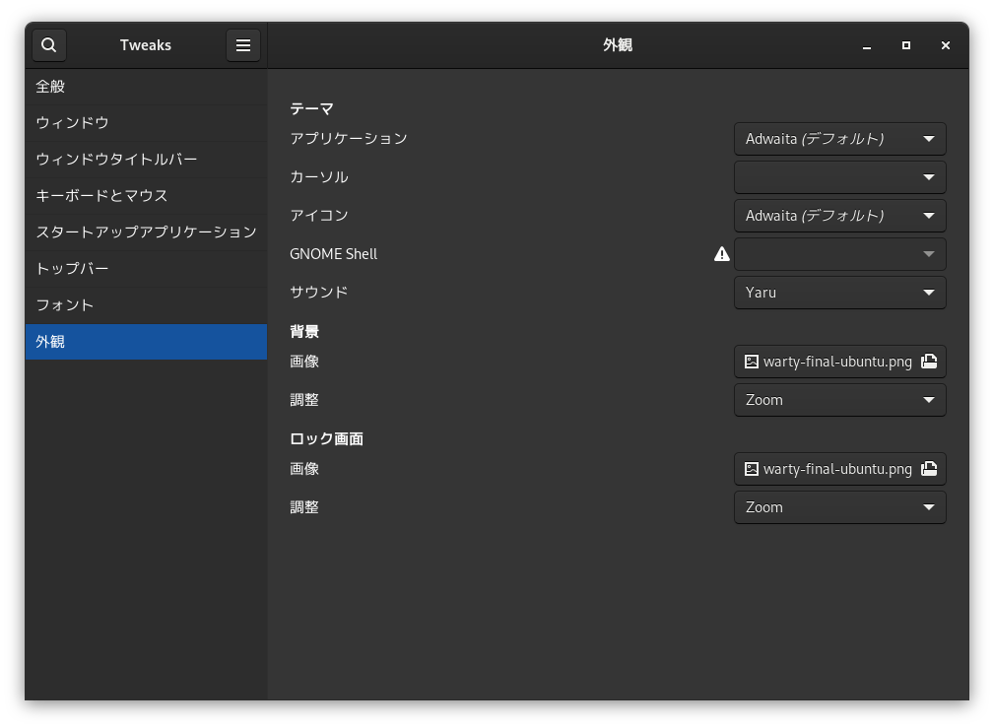Open the カーソル theme dropdown
The image size is (994, 728).
click(x=839, y=177)
